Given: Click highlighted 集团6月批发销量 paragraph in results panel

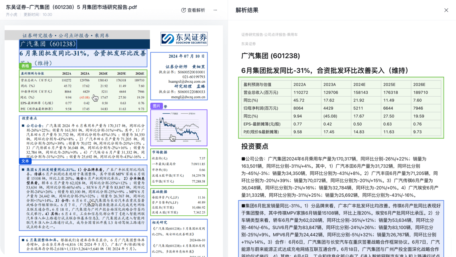Looking at the screenshot, I should [x=341, y=228].
